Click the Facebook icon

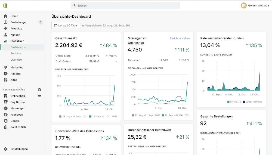[x=6, y=114]
